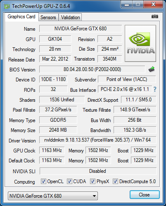Click the 'Computing' label
This screenshot has height=206, width=166.
point(24,182)
